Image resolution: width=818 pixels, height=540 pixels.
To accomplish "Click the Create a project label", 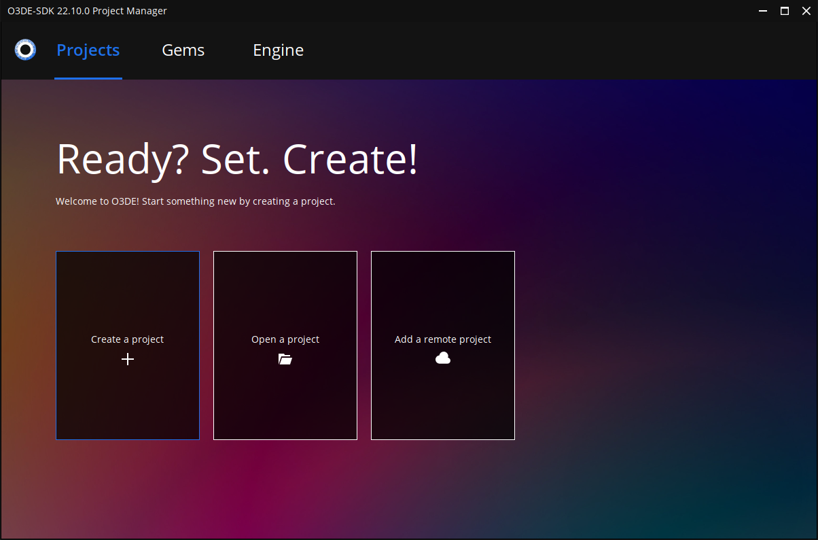I will (x=127, y=339).
